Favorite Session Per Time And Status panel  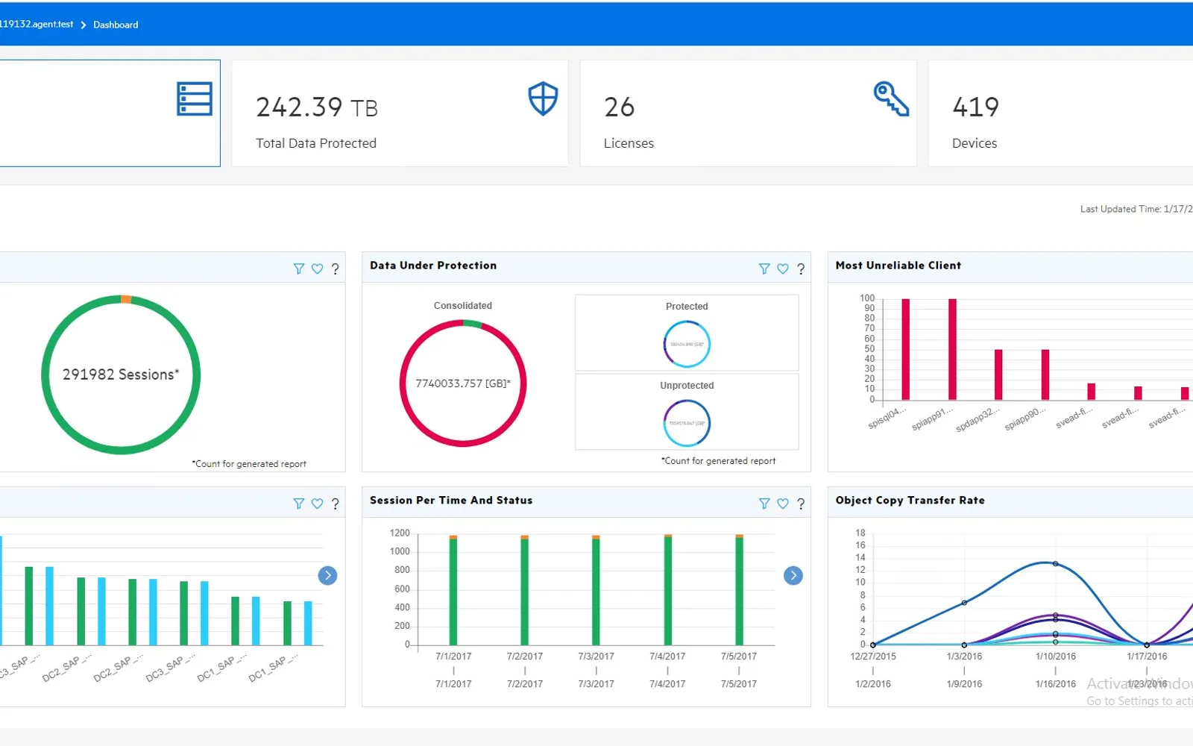tap(783, 504)
